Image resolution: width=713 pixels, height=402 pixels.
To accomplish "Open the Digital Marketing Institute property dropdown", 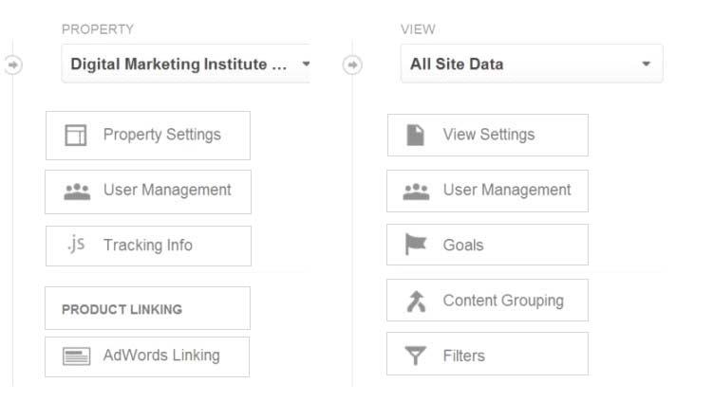I will [186, 64].
